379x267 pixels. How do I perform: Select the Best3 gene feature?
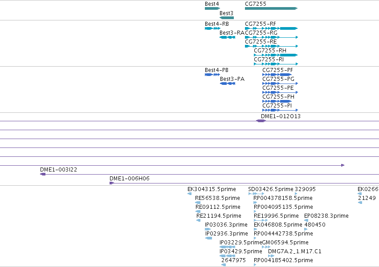pos(227,18)
